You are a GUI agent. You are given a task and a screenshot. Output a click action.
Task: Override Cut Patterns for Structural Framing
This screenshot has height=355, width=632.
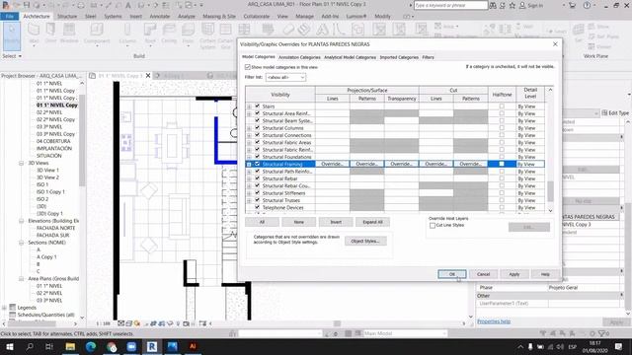(470, 164)
